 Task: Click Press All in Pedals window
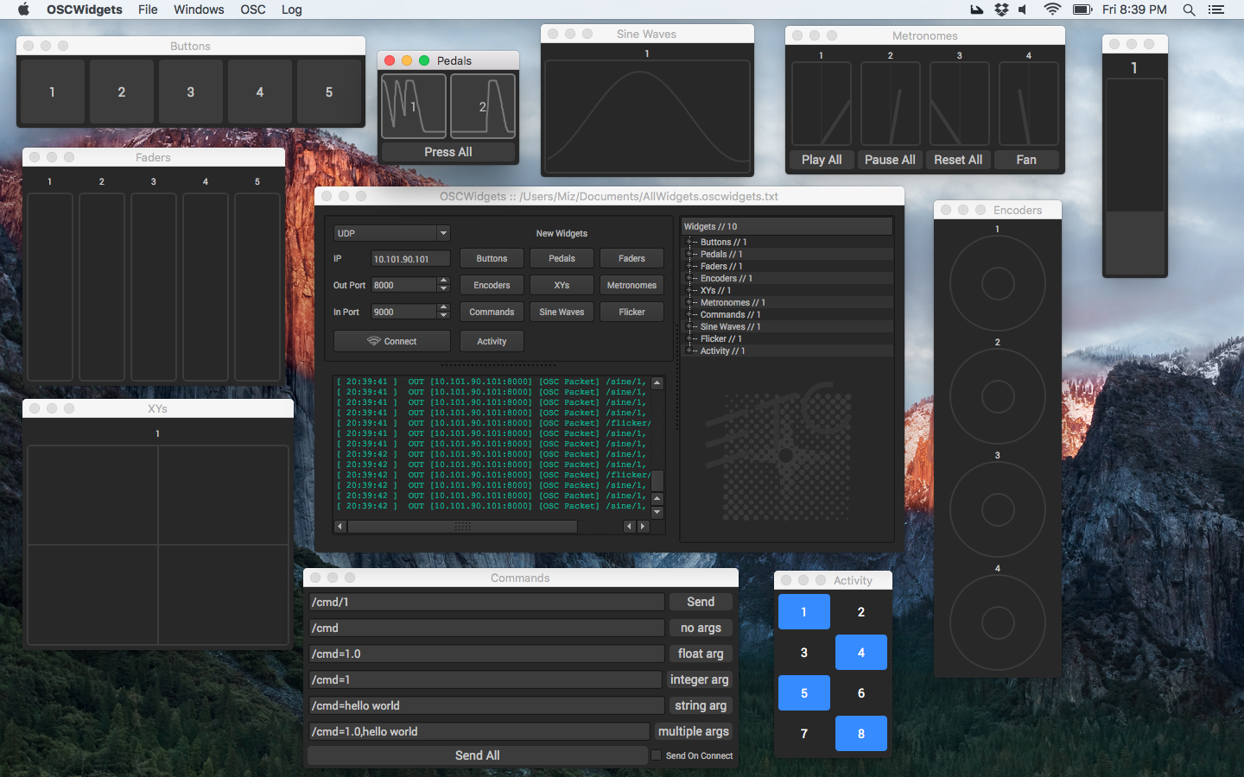click(x=448, y=152)
